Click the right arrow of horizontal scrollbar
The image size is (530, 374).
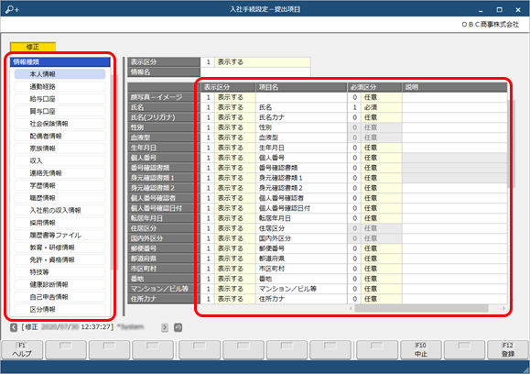pyautogui.click(x=503, y=308)
